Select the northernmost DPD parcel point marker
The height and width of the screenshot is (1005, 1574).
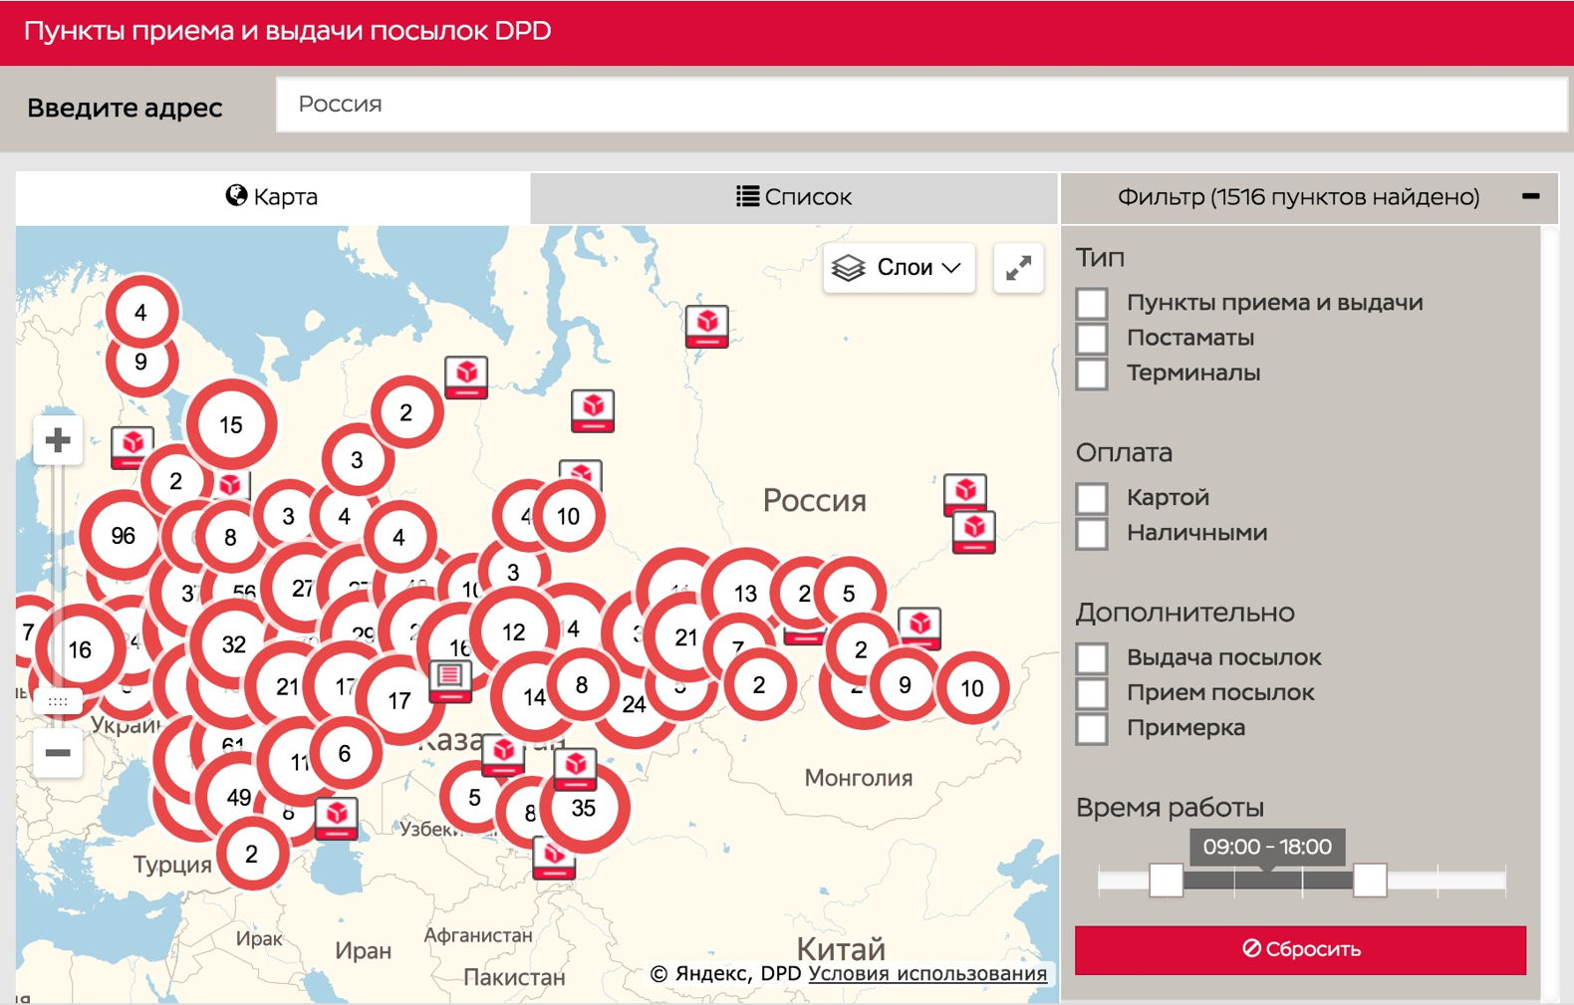(707, 326)
